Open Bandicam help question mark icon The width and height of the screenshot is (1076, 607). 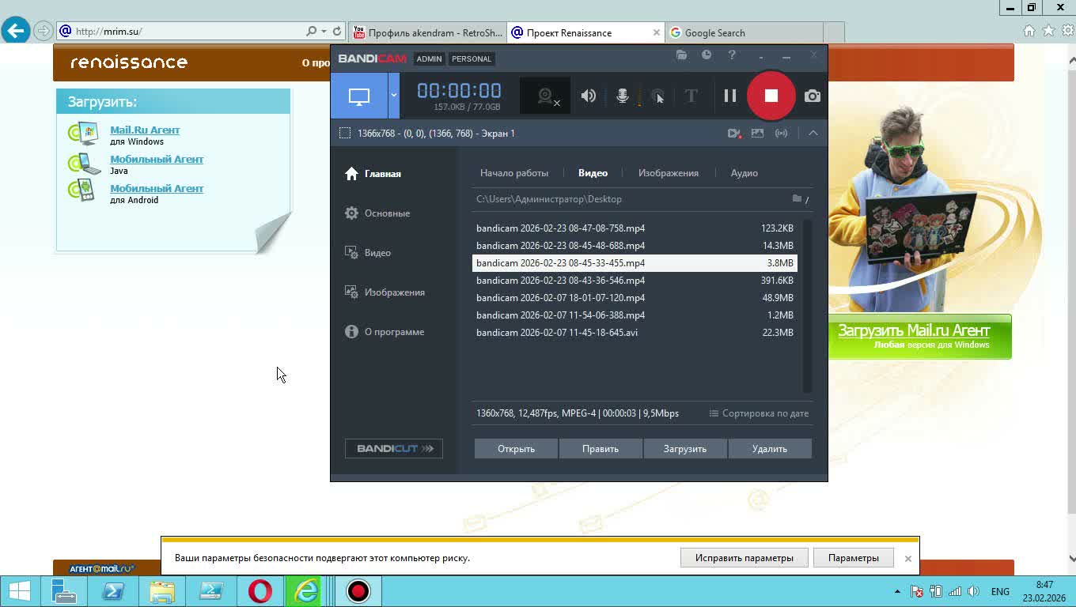coord(732,55)
